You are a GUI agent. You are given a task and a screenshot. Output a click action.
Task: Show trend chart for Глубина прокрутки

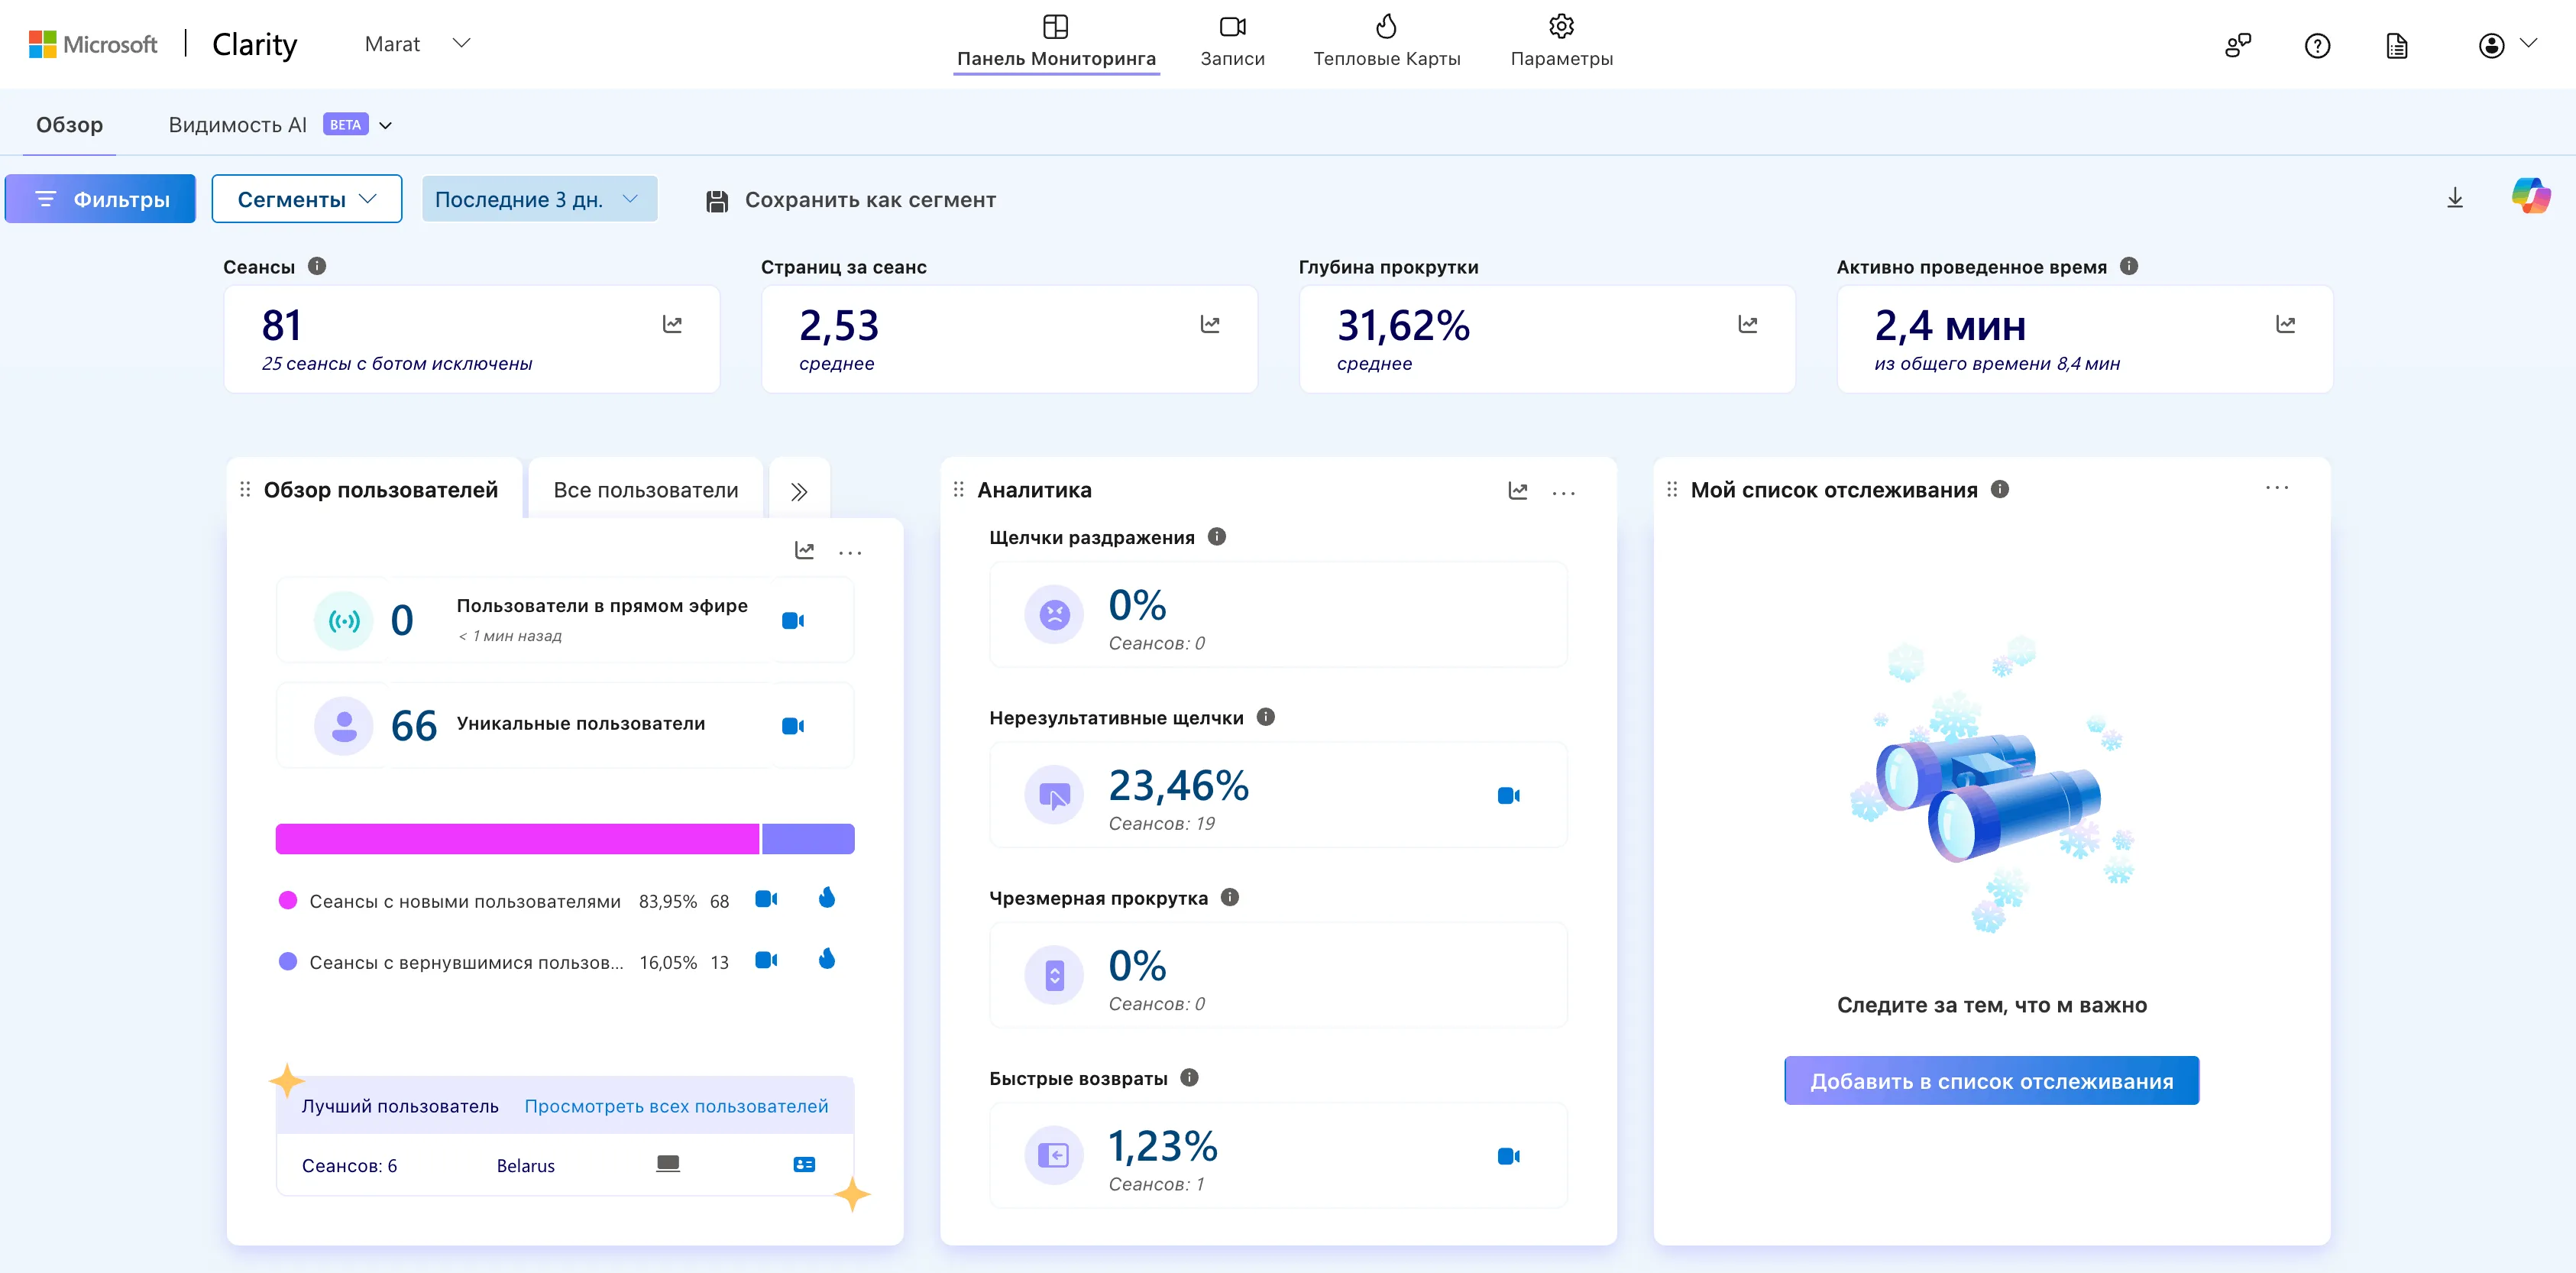pyautogui.click(x=1748, y=324)
